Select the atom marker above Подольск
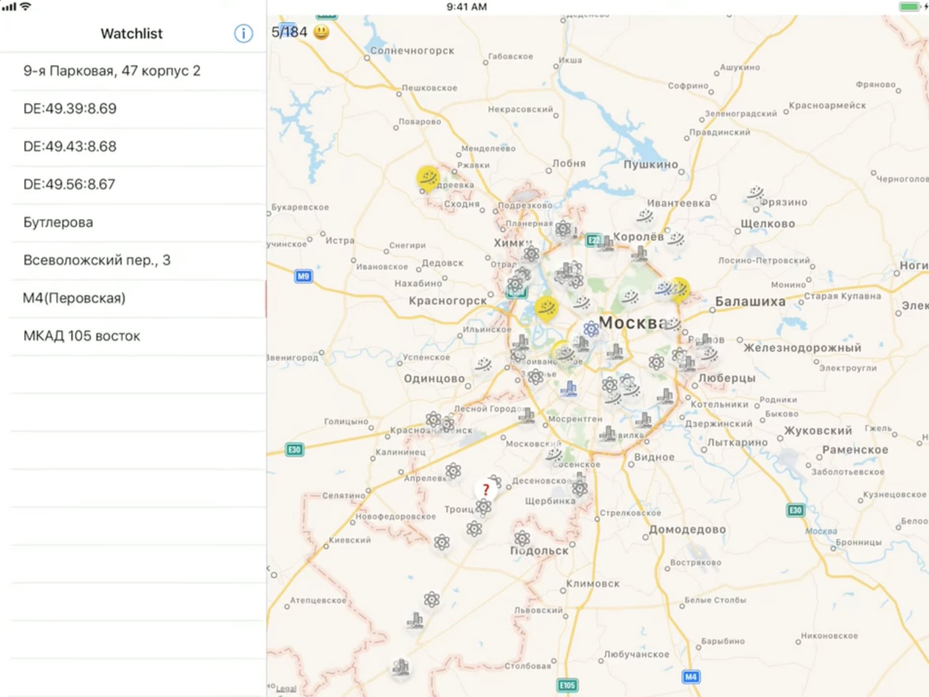The width and height of the screenshot is (929, 697). pyautogui.click(x=522, y=539)
